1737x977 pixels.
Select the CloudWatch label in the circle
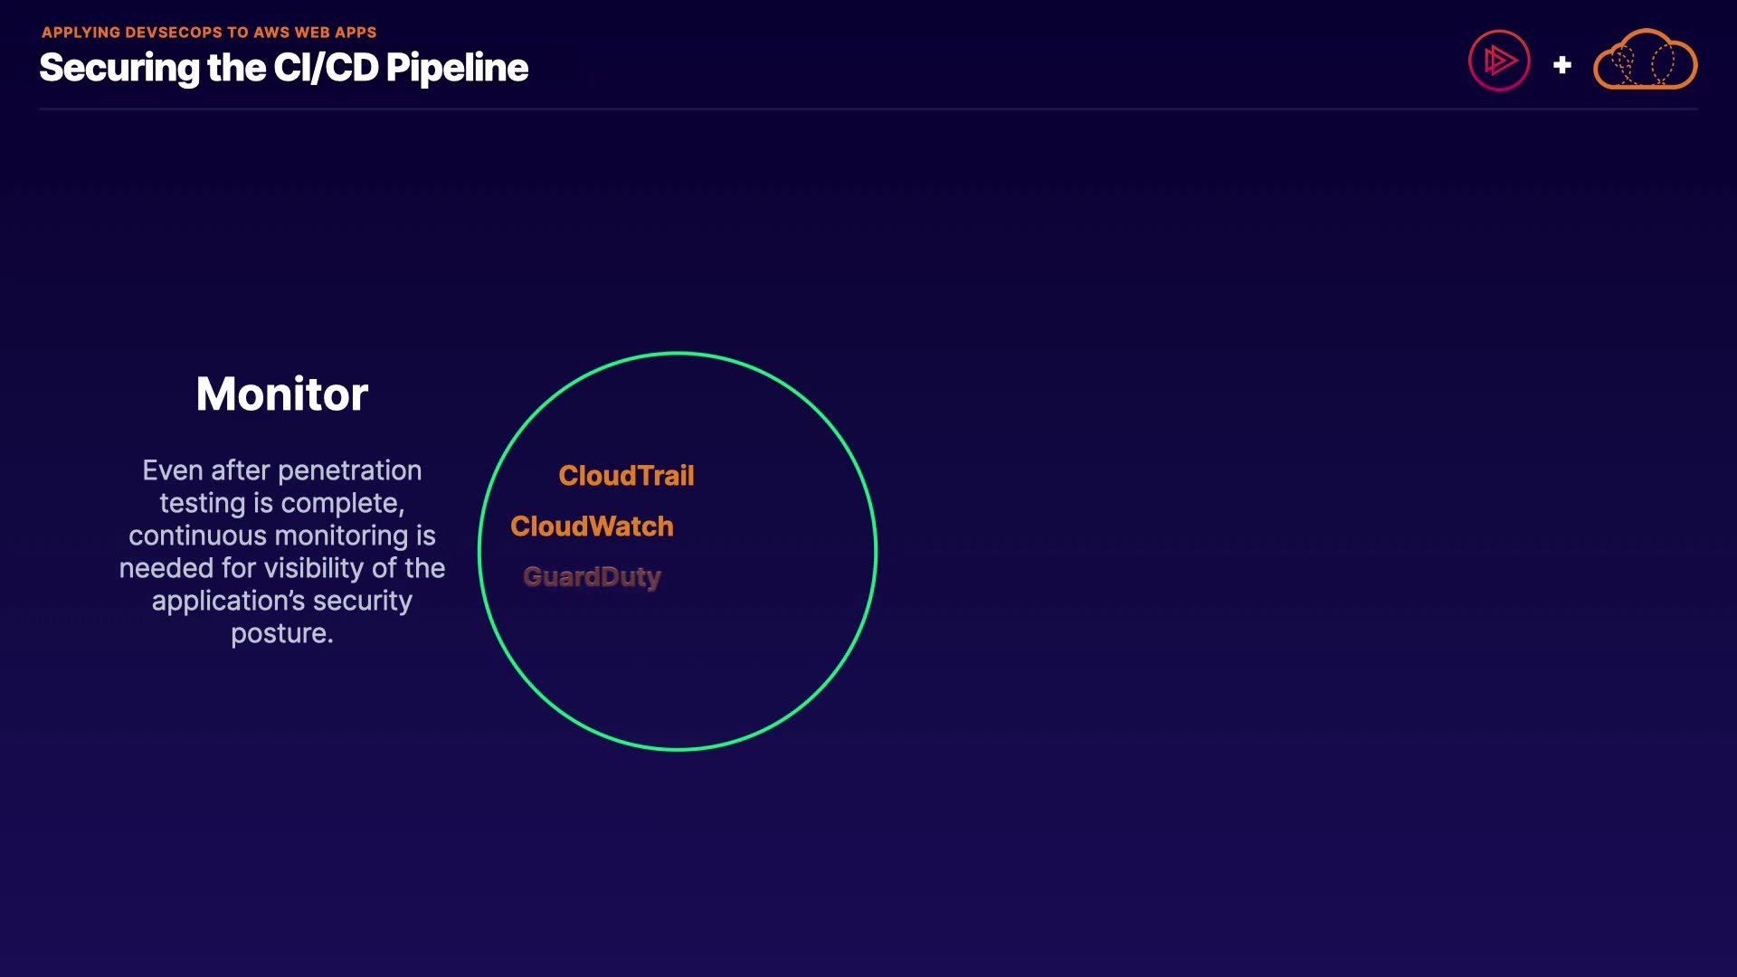pyautogui.click(x=592, y=526)
